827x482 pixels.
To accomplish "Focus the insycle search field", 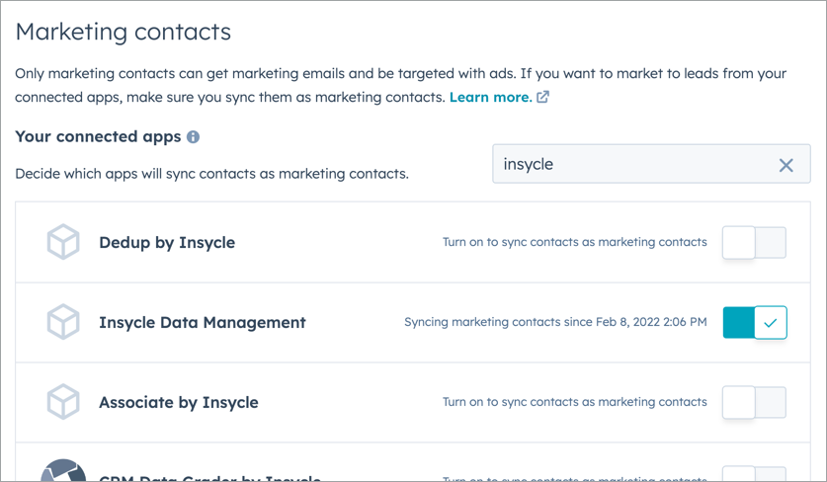I will (x=651, y=164).
